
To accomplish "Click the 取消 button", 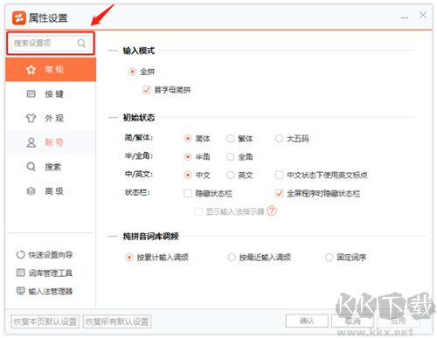I will coord(352,321).
